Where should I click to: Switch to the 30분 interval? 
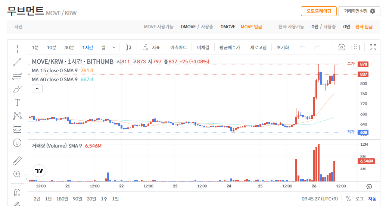point(69,47)
